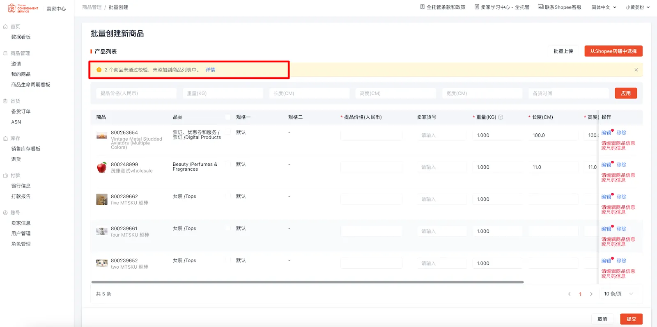657x327 pixels.
Task: Click the 库存 section icon
Action: (5, 139)
